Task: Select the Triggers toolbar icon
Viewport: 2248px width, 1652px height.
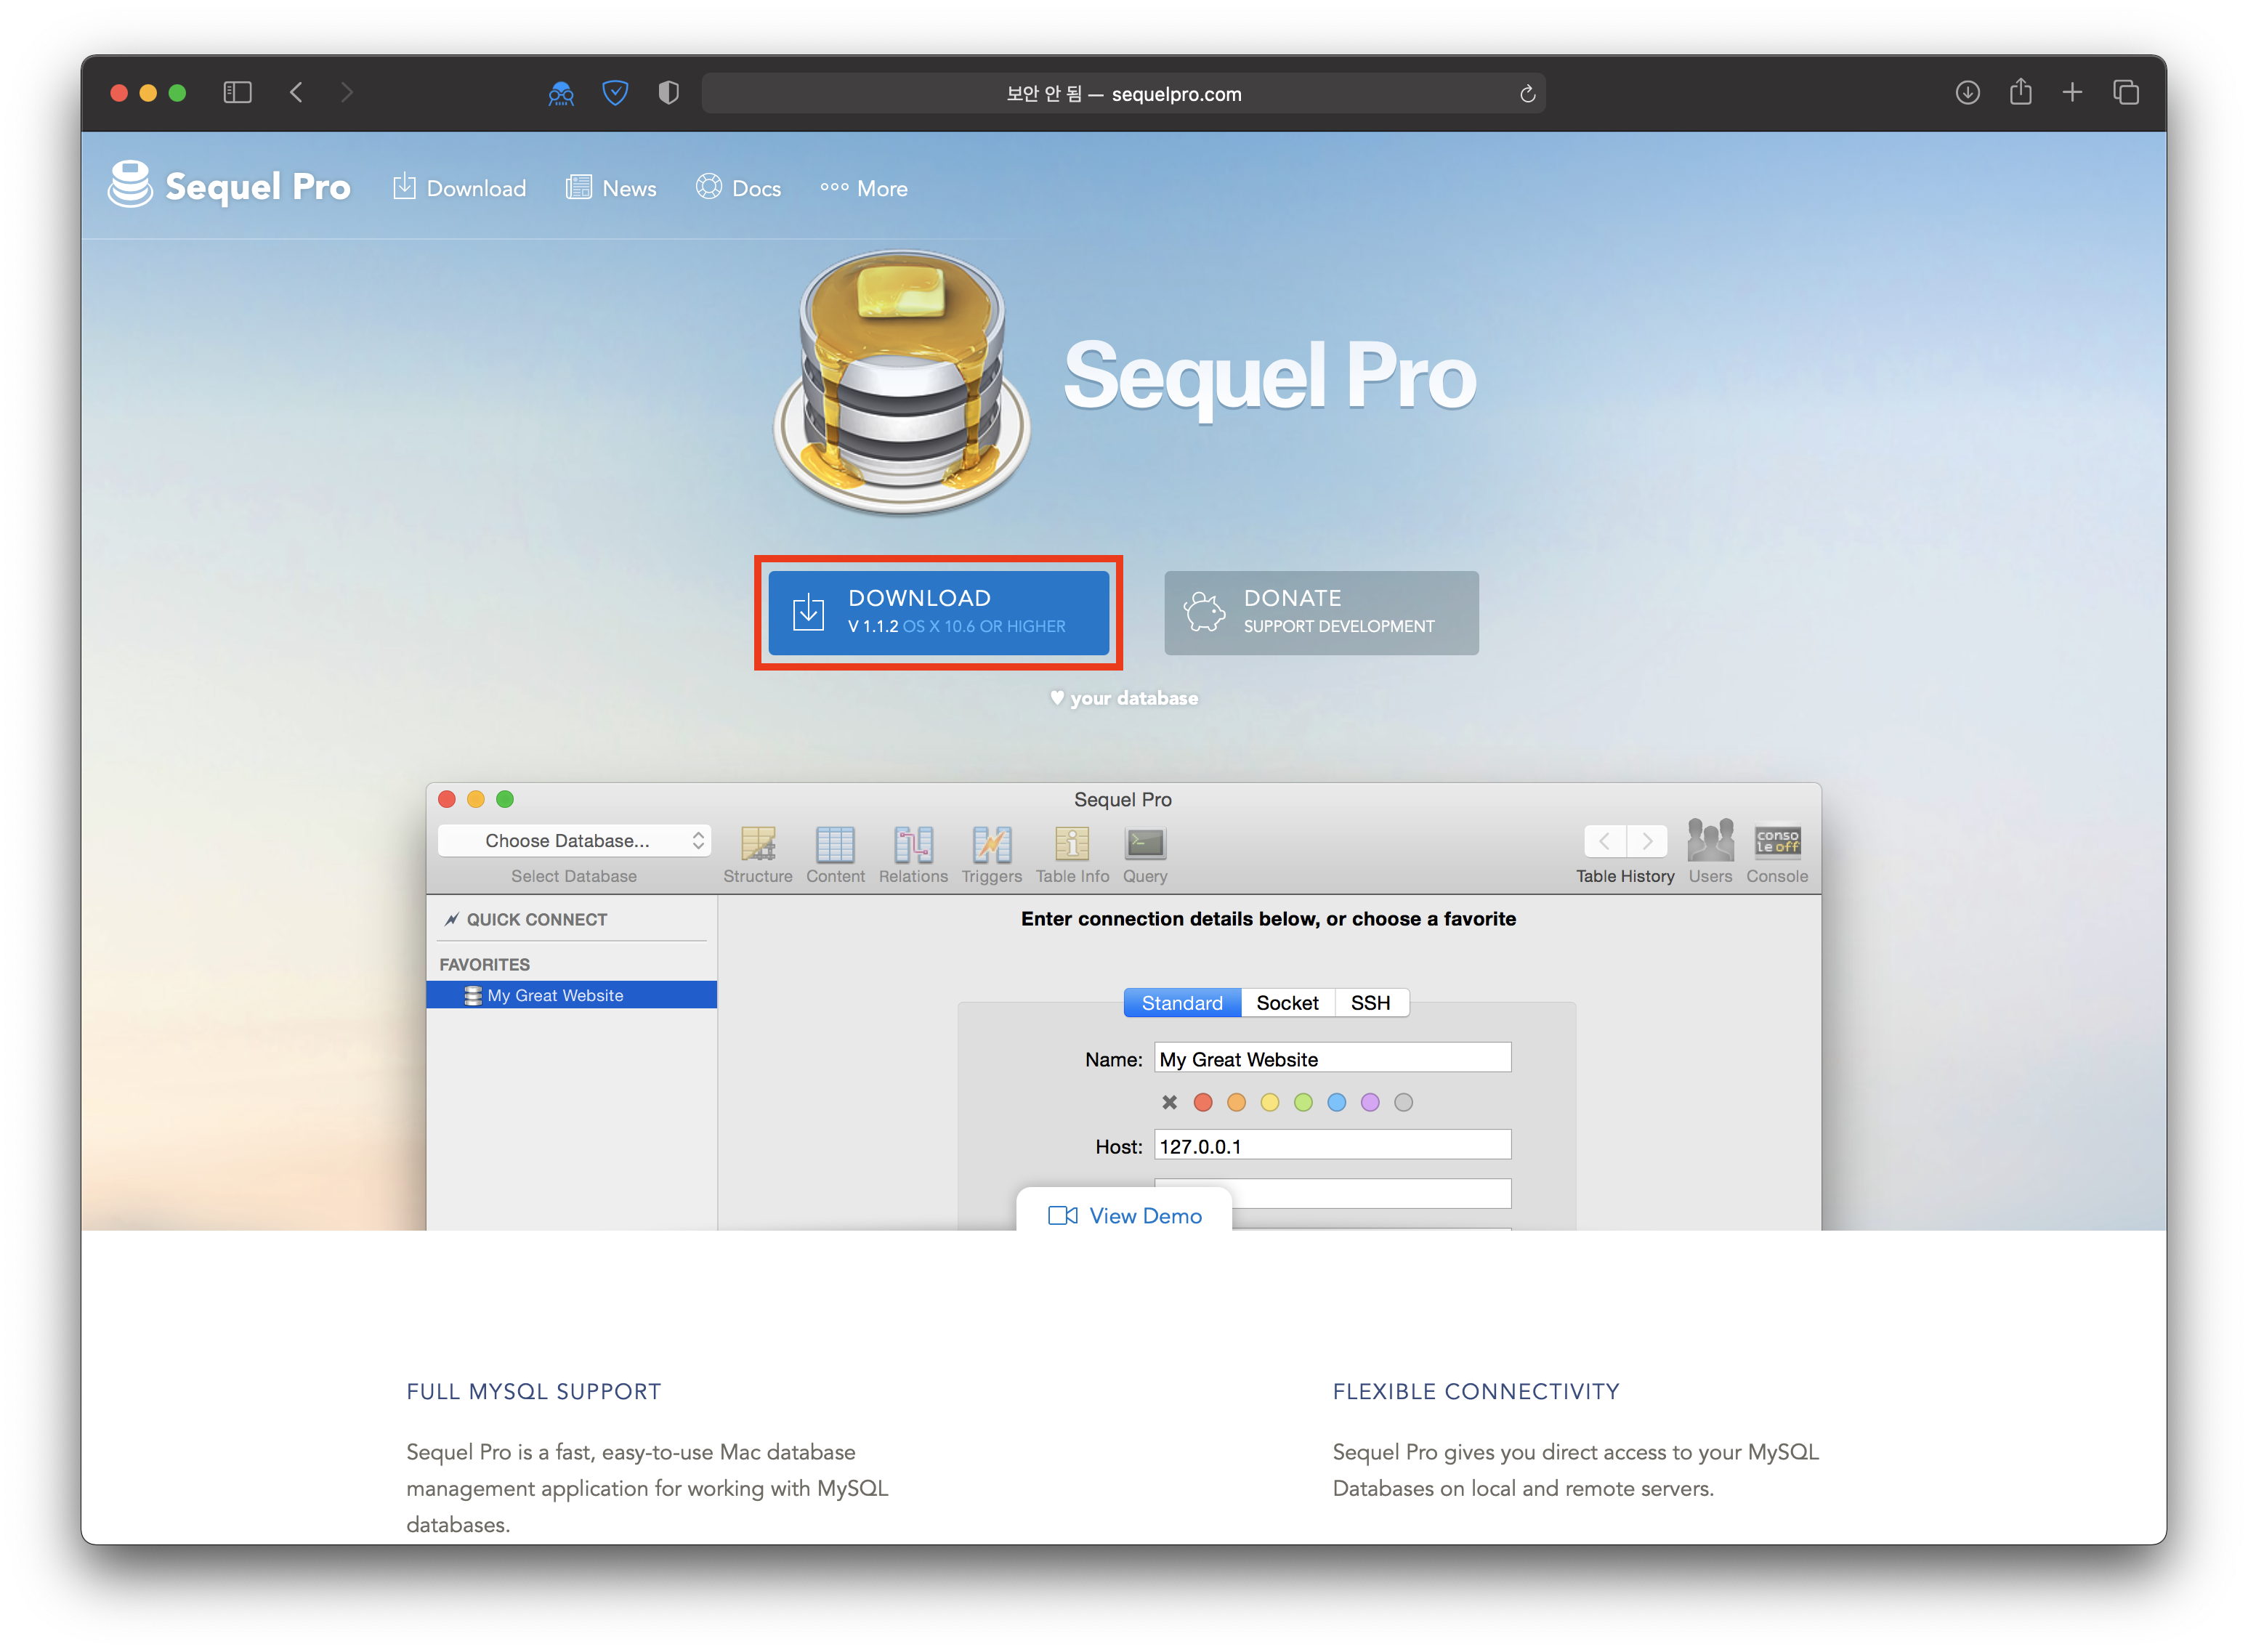Action: click(x=991, y=855)
